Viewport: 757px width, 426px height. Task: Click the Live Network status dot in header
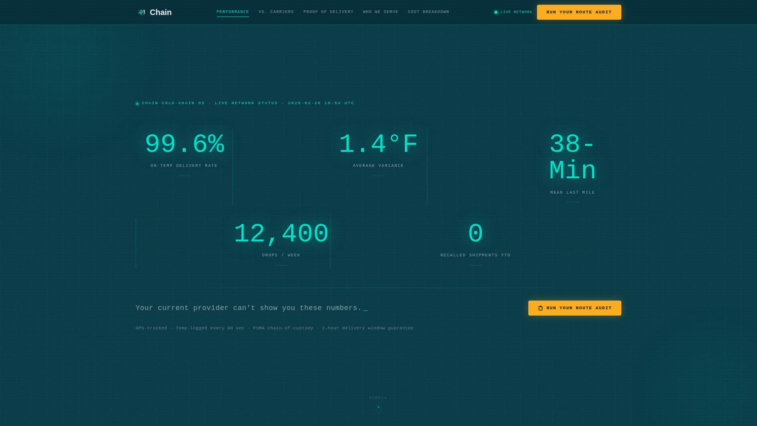coord(496,12)
